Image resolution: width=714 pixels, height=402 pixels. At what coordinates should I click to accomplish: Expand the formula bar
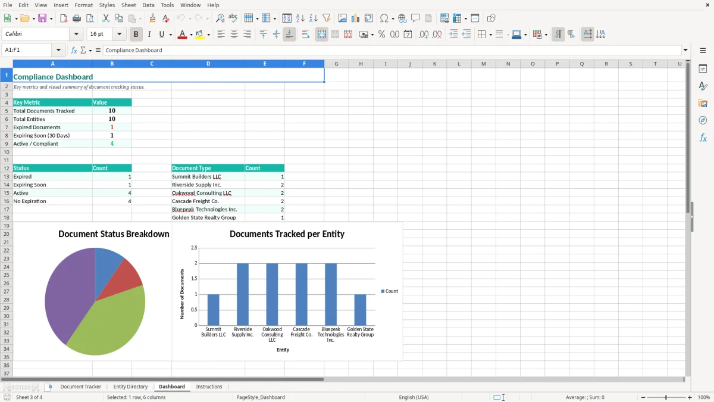685,50
